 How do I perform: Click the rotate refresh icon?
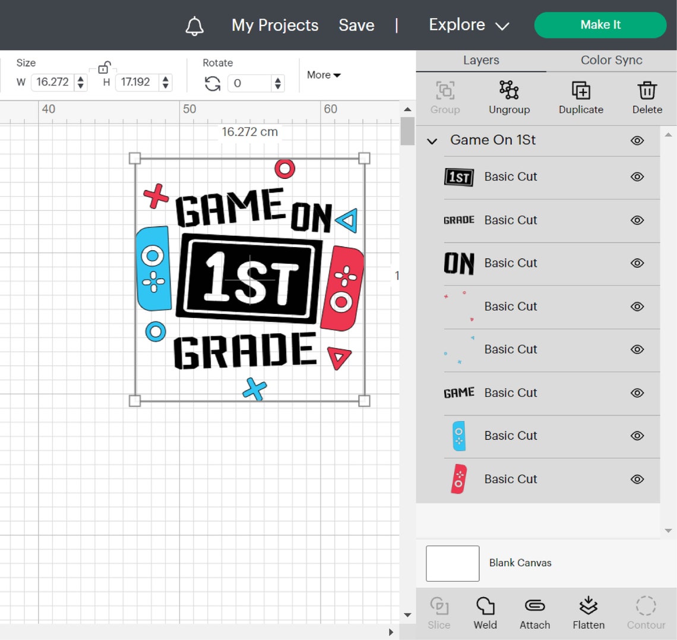coord(212,83)
